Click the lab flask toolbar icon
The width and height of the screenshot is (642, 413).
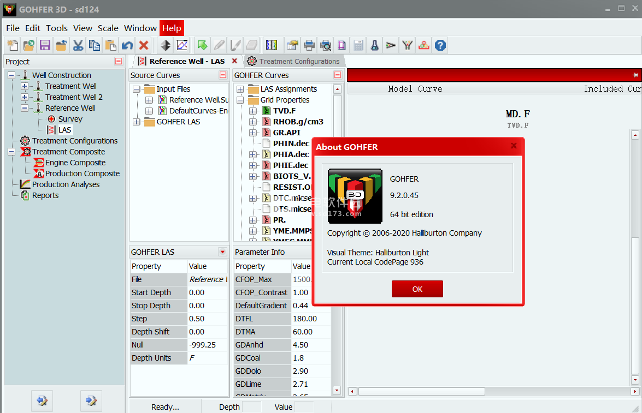pos(375,45)
